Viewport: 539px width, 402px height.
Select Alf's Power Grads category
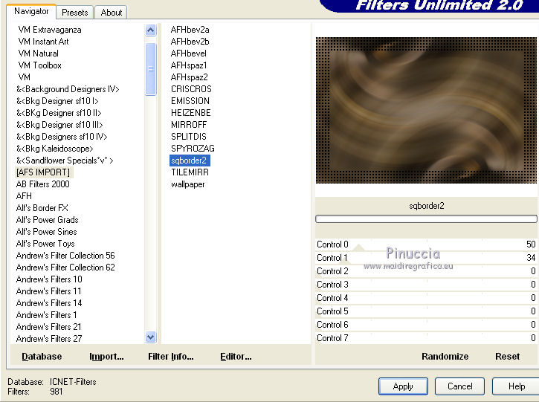point(47,220)
